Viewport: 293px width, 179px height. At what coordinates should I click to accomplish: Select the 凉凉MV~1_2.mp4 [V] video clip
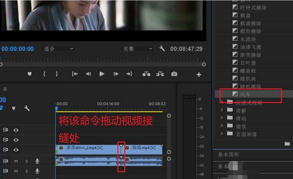click(x=88, y=149)
